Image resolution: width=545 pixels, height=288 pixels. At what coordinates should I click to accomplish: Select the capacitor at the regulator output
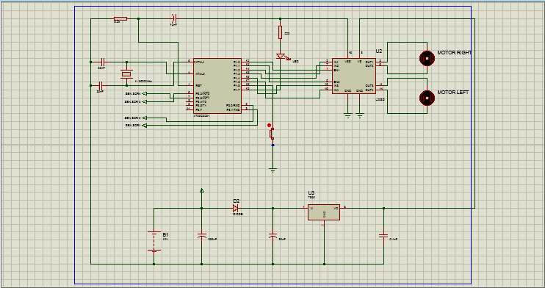point(383,236)
